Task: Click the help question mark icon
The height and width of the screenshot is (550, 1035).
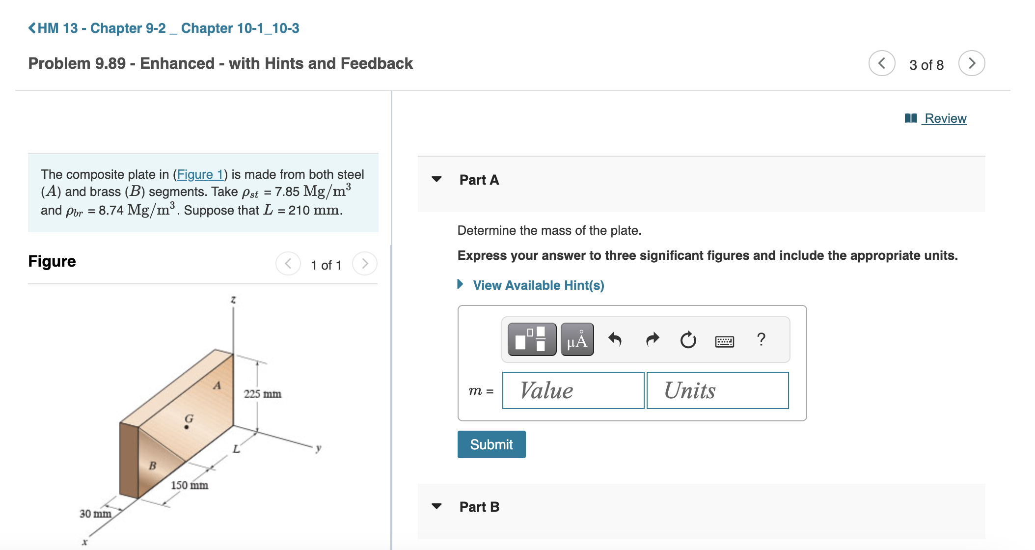Action: click(x=760, y=339)
